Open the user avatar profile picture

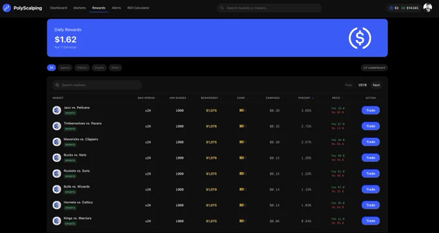tap(427, 8)
